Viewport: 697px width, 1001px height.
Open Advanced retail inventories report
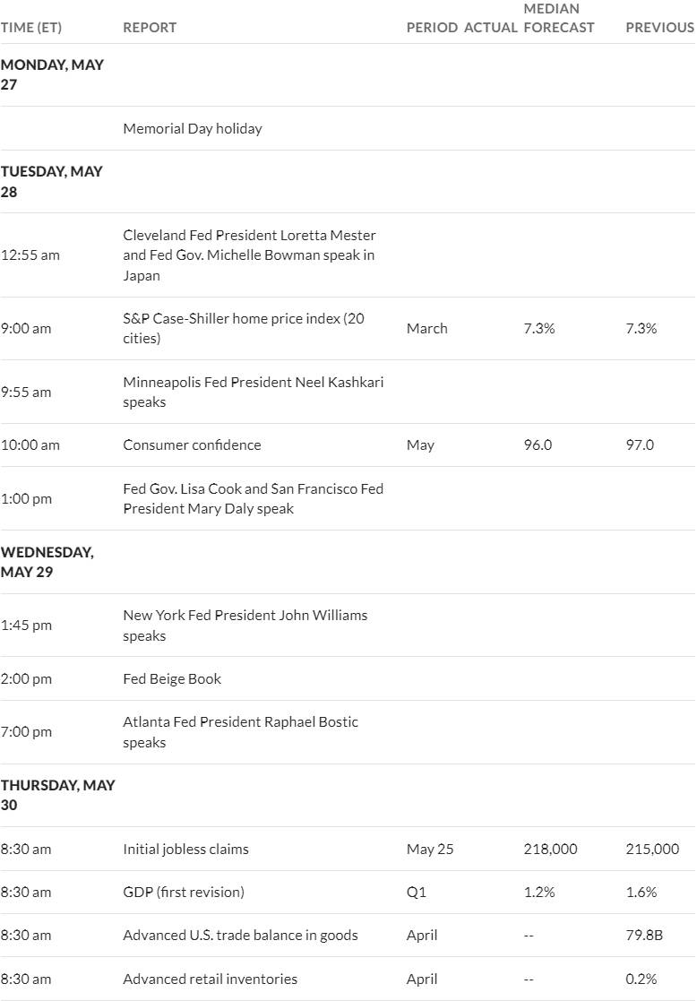[x=210, y=979]
